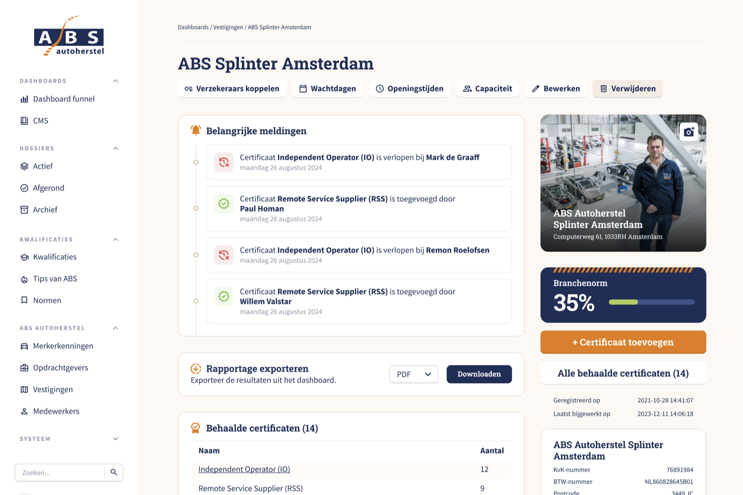Click the Archief box icon
The width and height of the screenshot is (743, 495).
(x=24, y=210)
